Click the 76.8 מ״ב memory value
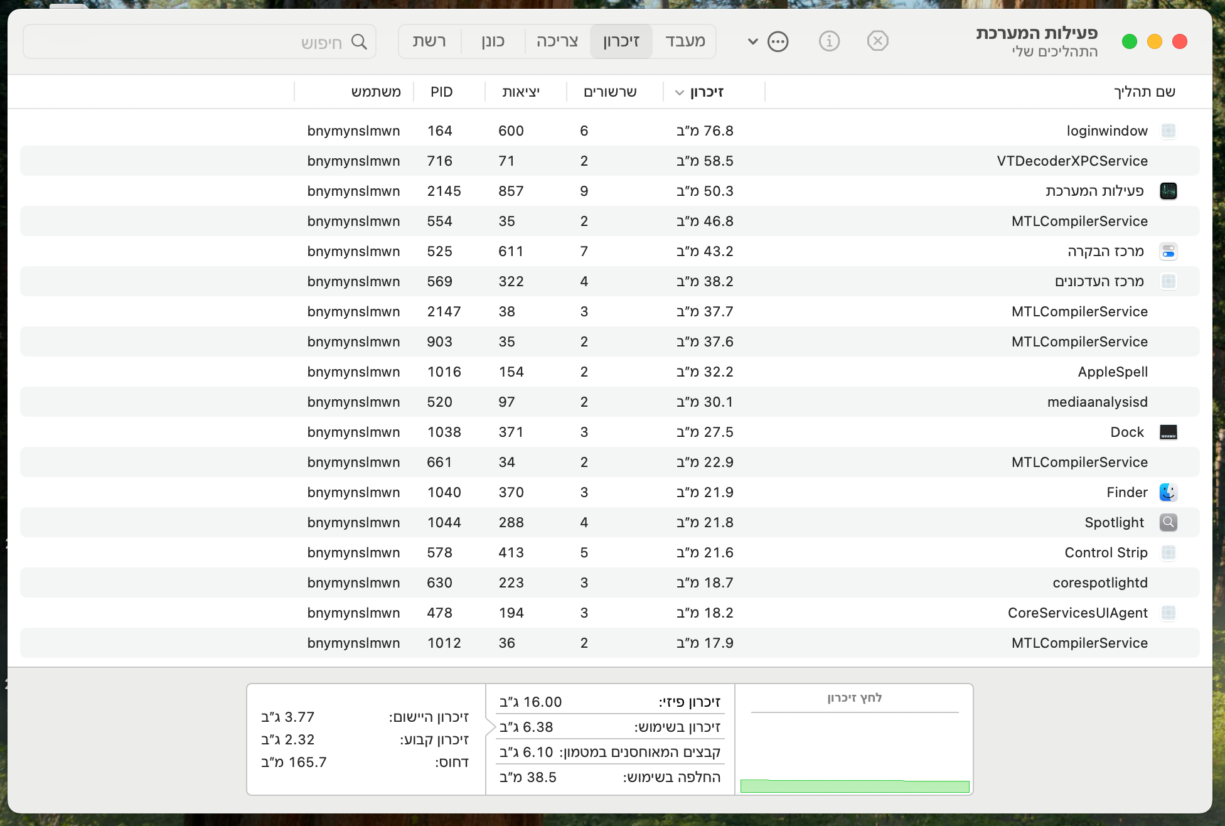The image size is (1225, 826). point(705,131)
